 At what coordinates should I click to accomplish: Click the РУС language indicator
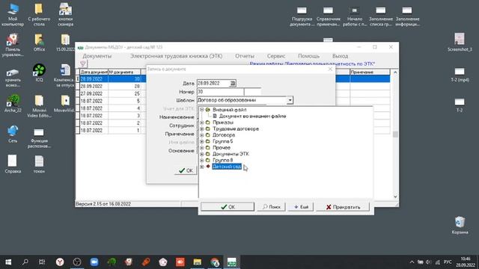coord(448,262)
